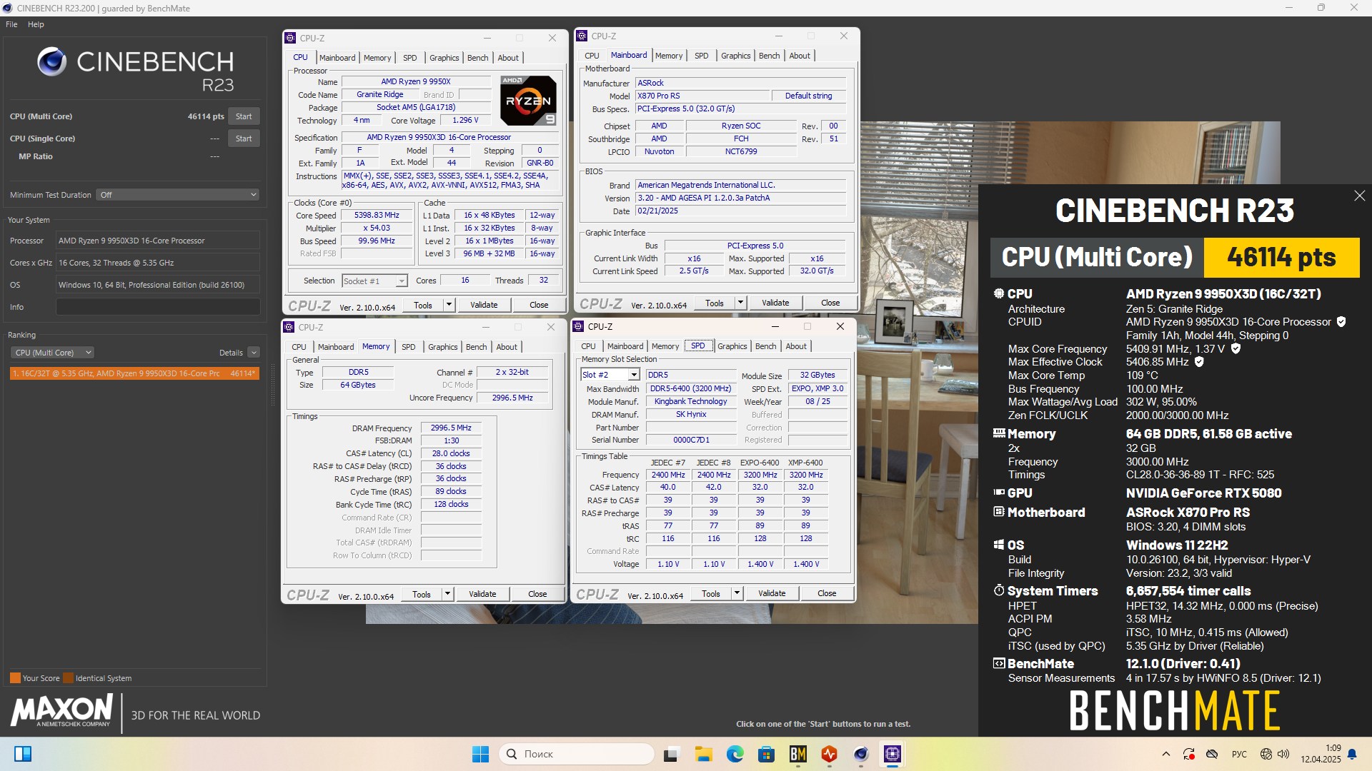Open About tab in Mainboard window
This screenshot has width=1372, height=771.
pos(800,56)
